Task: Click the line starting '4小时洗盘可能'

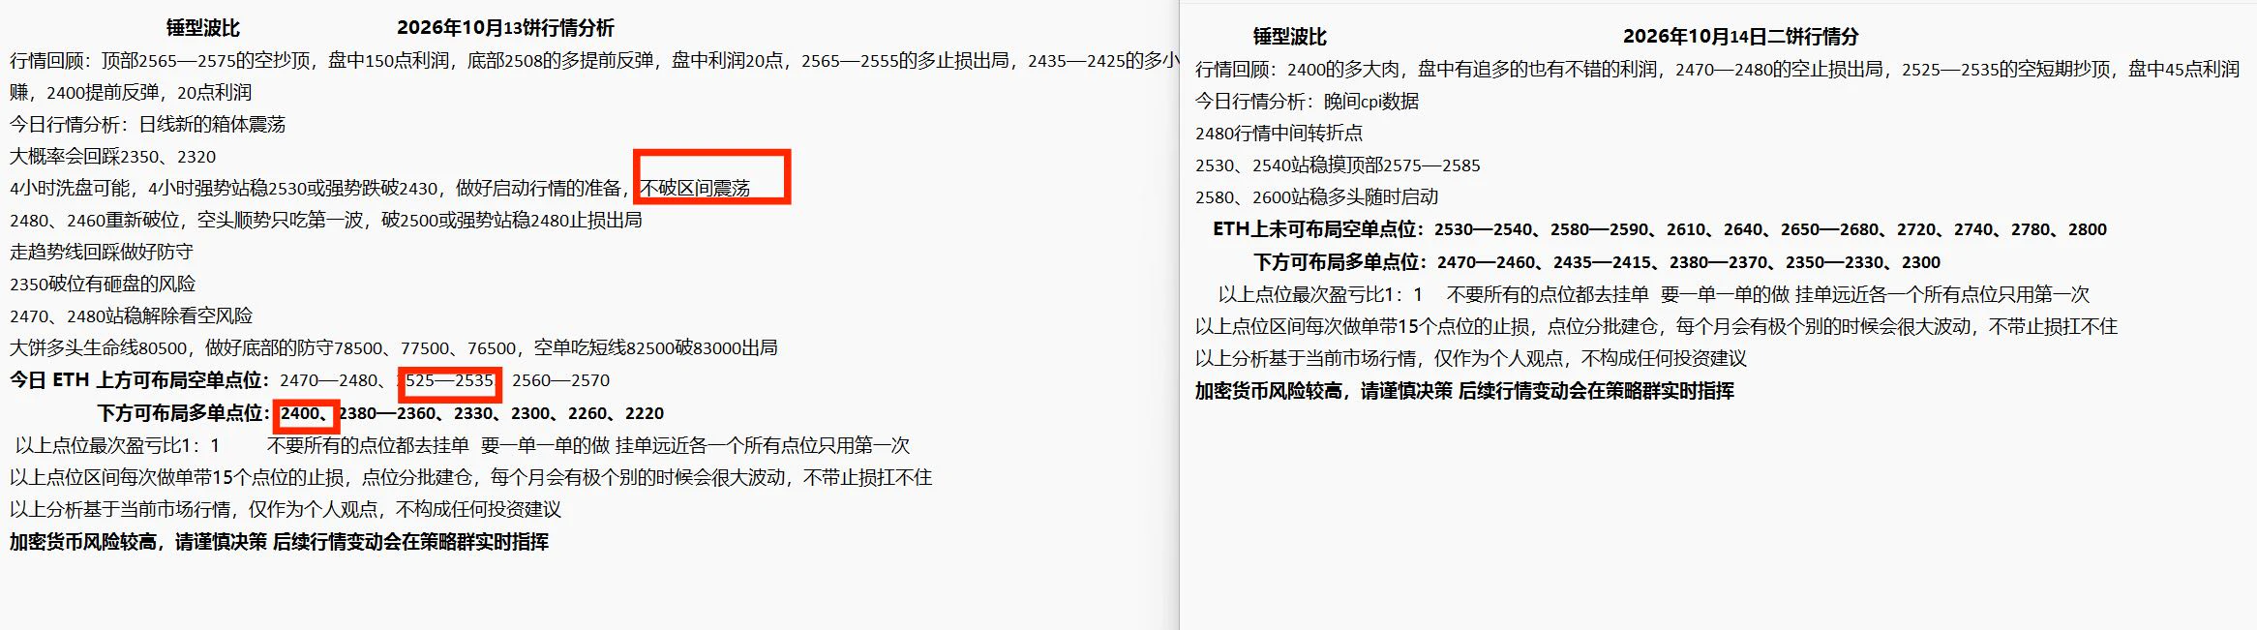Action: [x=380, y=189]
